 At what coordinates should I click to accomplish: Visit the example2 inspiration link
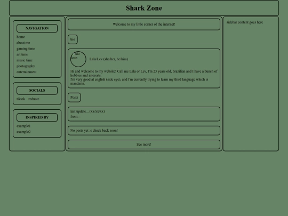[23, 132]
